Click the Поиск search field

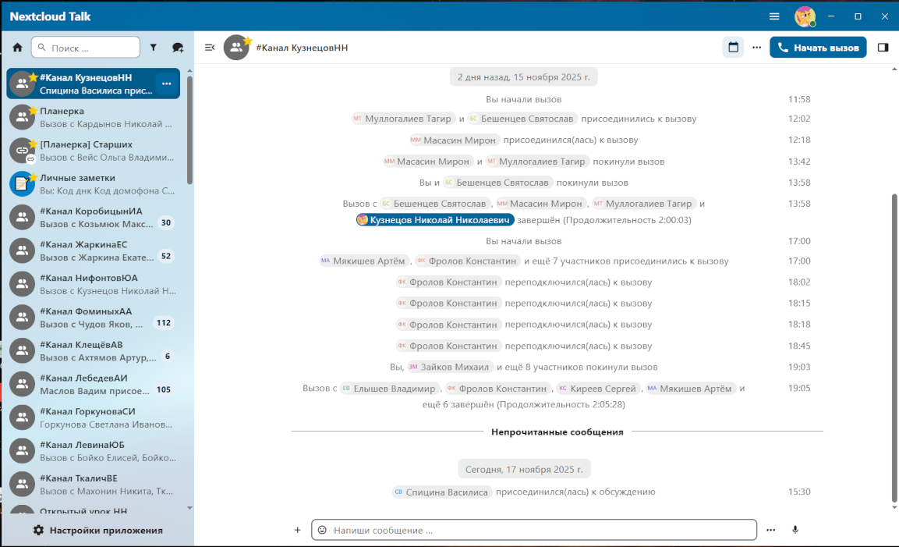tap(86, 47)
